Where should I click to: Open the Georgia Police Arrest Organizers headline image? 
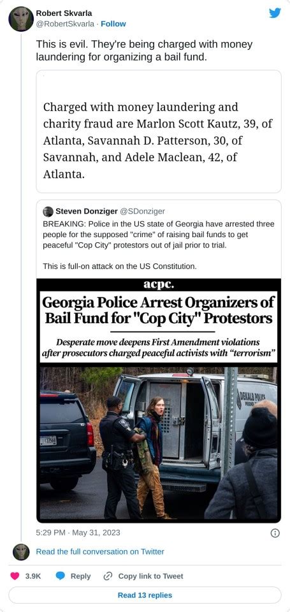coord(159,321)
